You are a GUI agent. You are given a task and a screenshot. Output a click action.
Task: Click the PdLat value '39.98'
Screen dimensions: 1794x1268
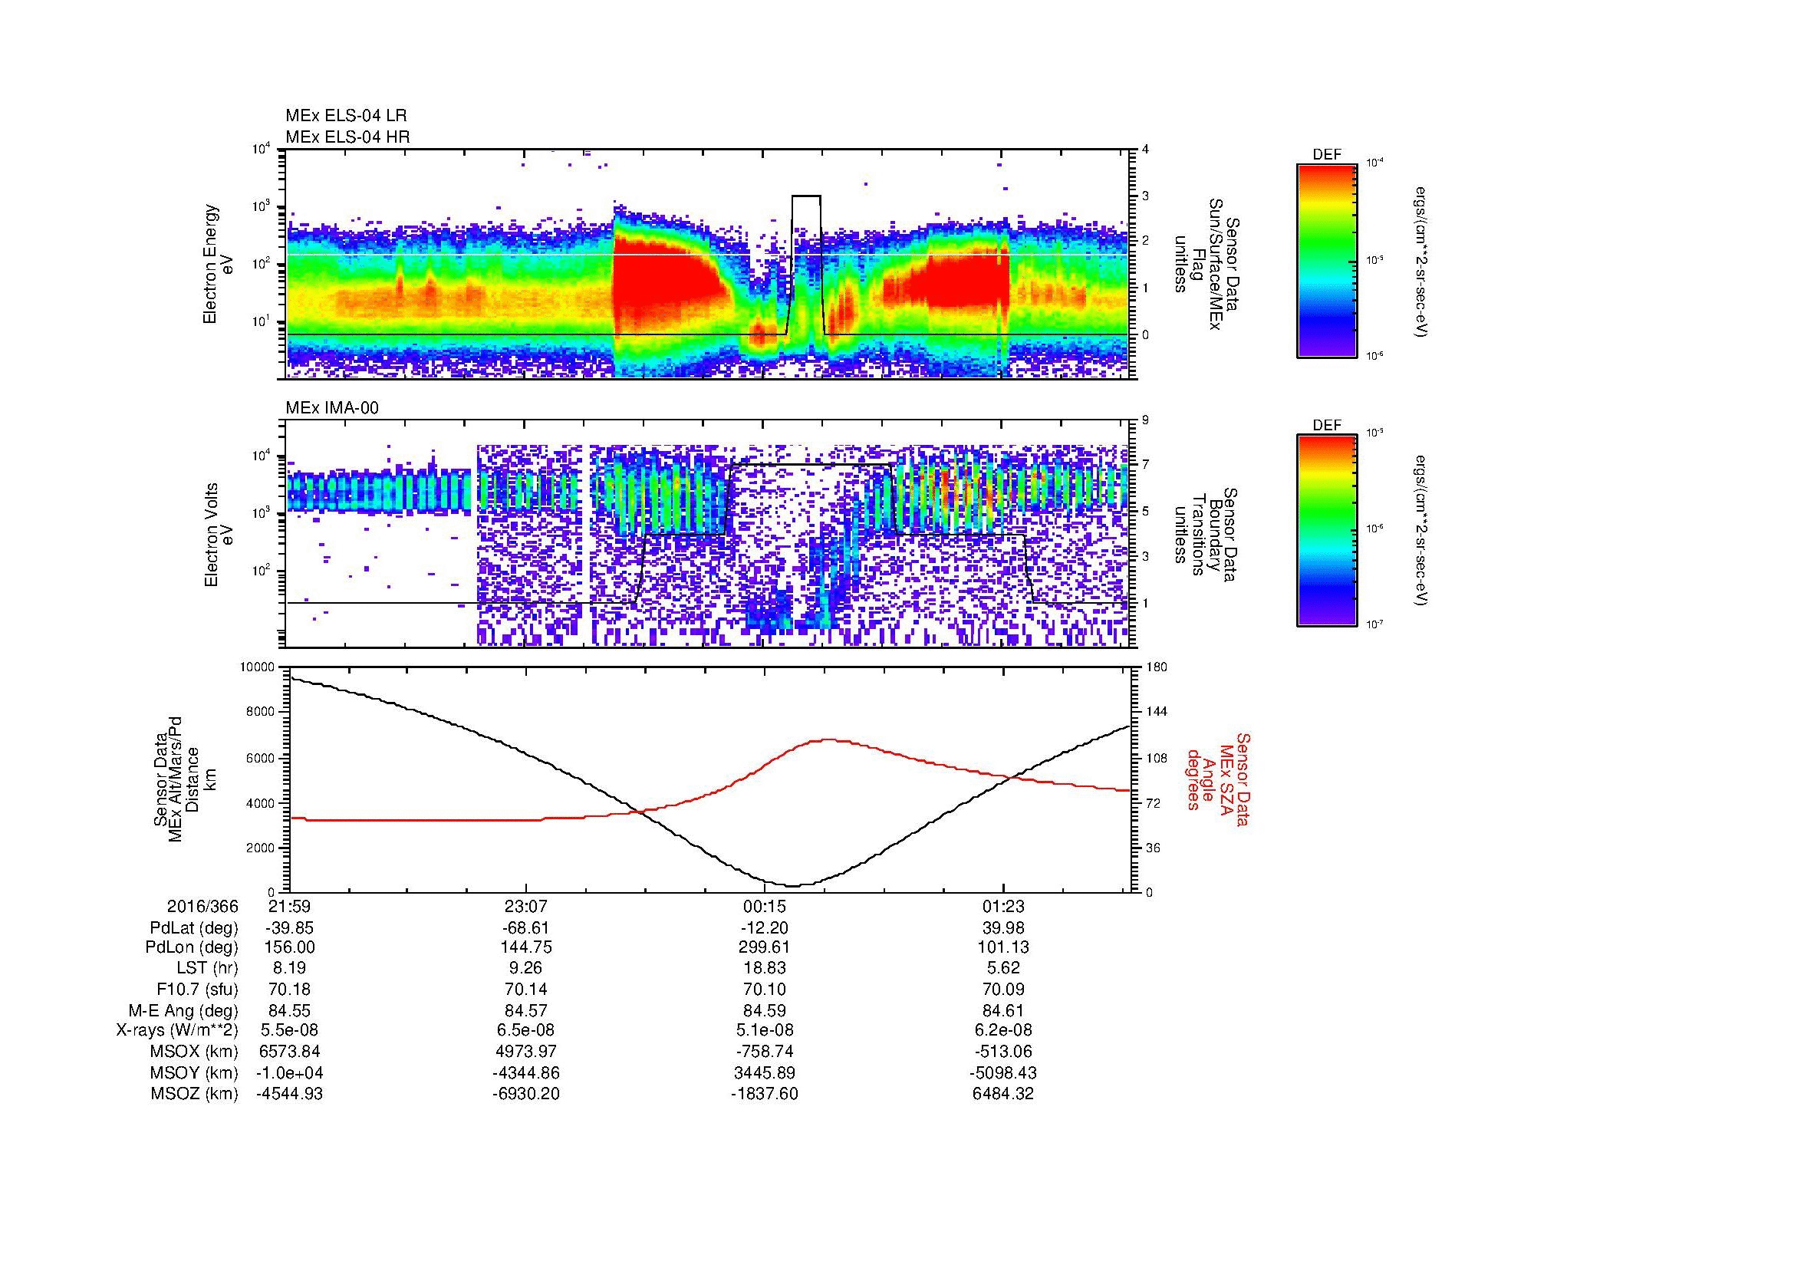[x=1003, y=928]
